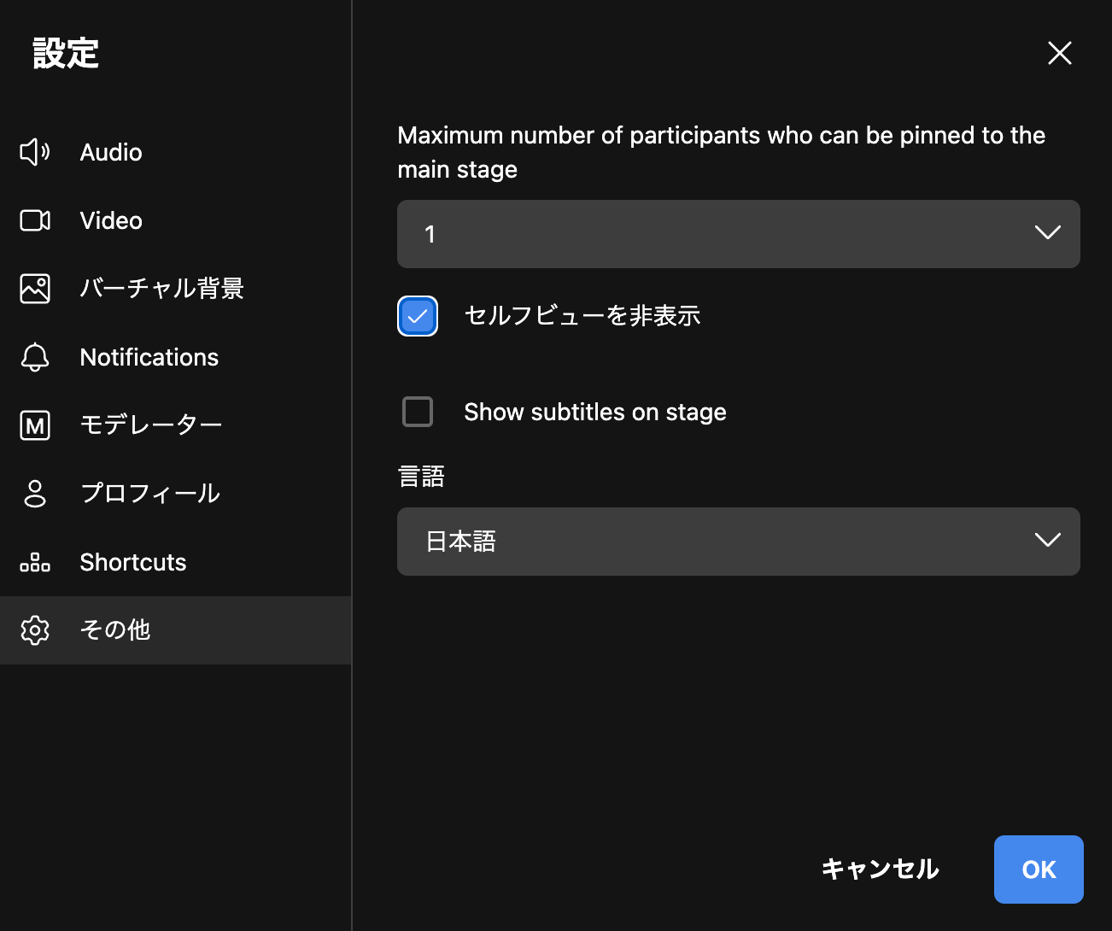
Task: Open the プロフィール tab
Action: 175,494
